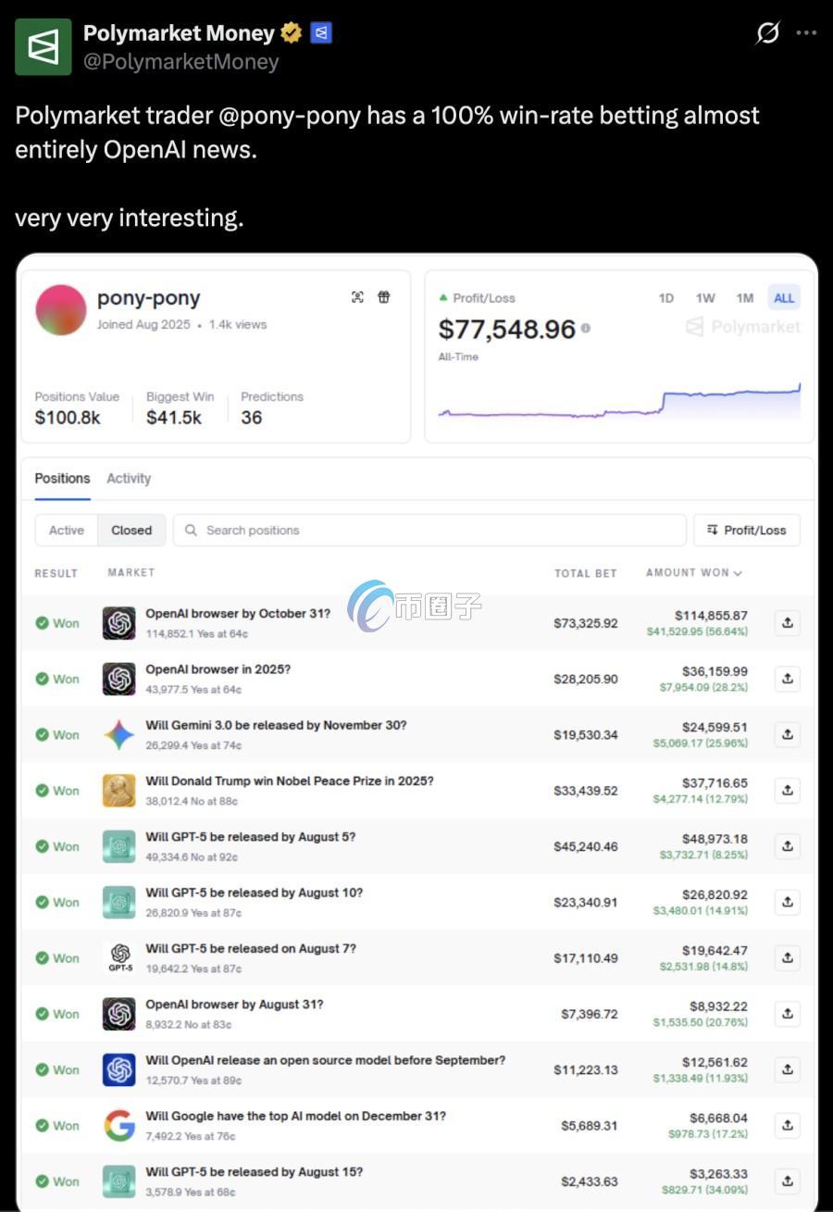Open the Will GPT-5 be released by August 5 market

point(250,837)
